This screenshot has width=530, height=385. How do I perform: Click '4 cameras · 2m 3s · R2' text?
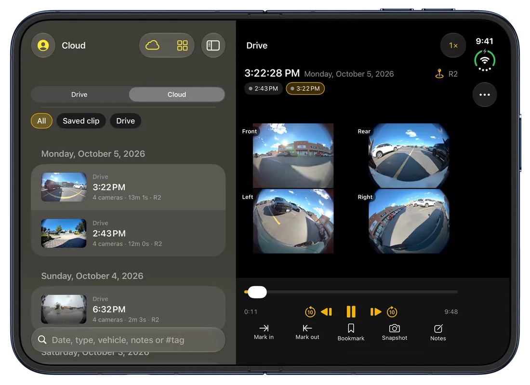pos(126,320)
